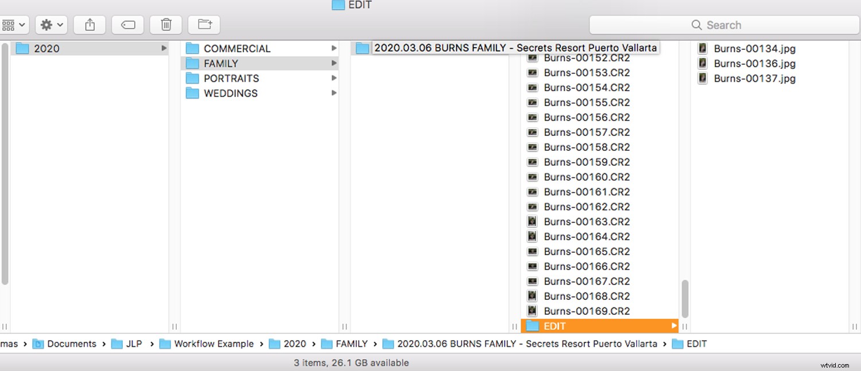Image resolution: width=861 pixels, height=371 pixels.
Task: Click the EDIT folder icon in the title bar
Action: [x=338, y=5]
